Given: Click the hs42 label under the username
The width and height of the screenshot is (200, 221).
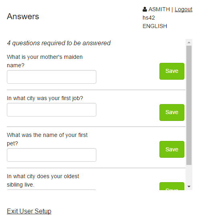Looking at the screenshot, I should (x=149, y=18).
